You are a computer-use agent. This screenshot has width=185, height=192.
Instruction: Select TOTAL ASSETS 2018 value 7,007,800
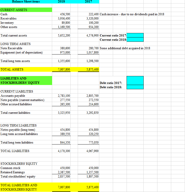tap(64, 69)
